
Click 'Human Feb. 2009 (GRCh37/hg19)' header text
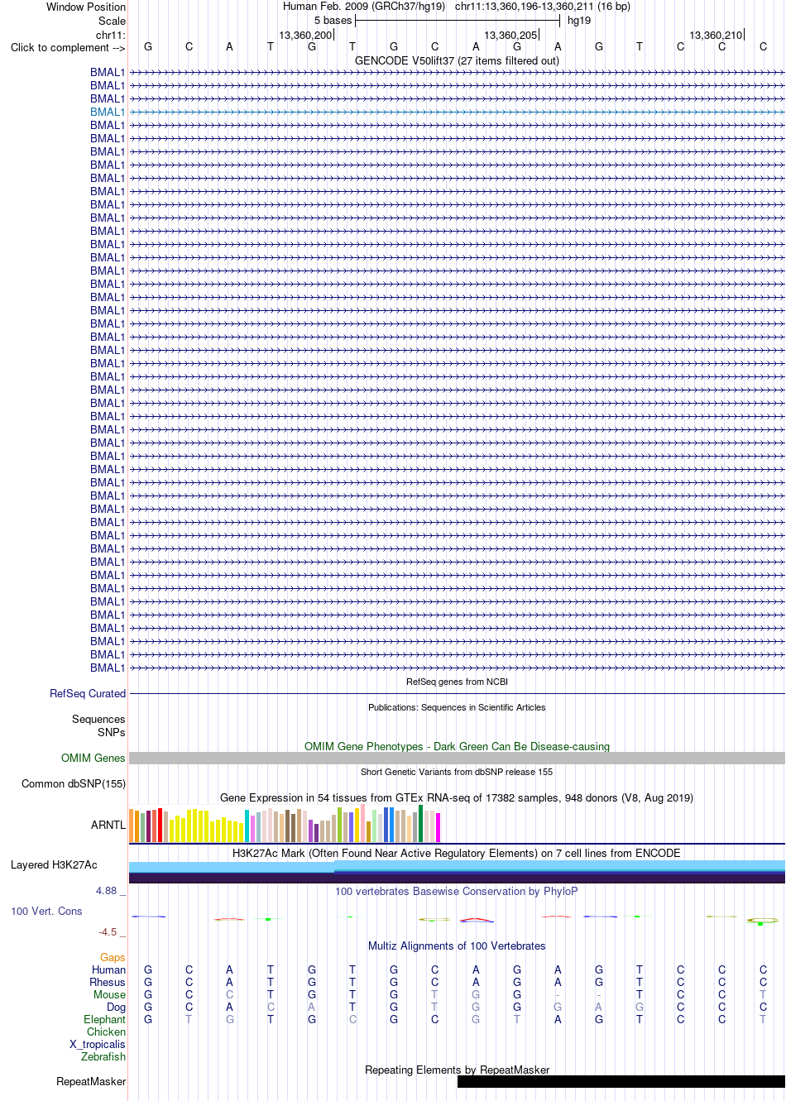coord(364,6)
